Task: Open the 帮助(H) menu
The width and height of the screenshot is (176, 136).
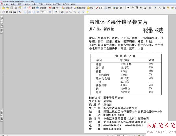Action: pos(73,4)
